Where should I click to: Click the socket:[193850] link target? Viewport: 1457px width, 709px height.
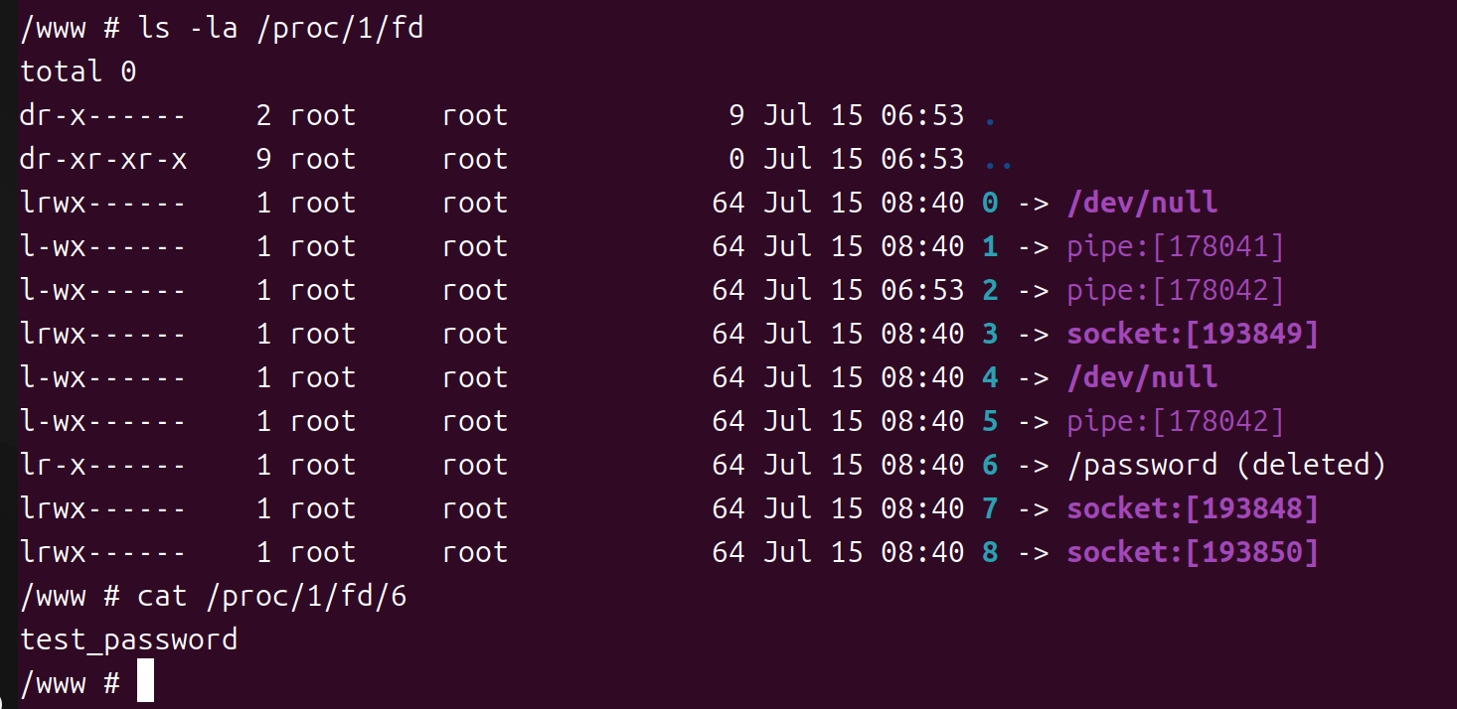click(1192, 552)
